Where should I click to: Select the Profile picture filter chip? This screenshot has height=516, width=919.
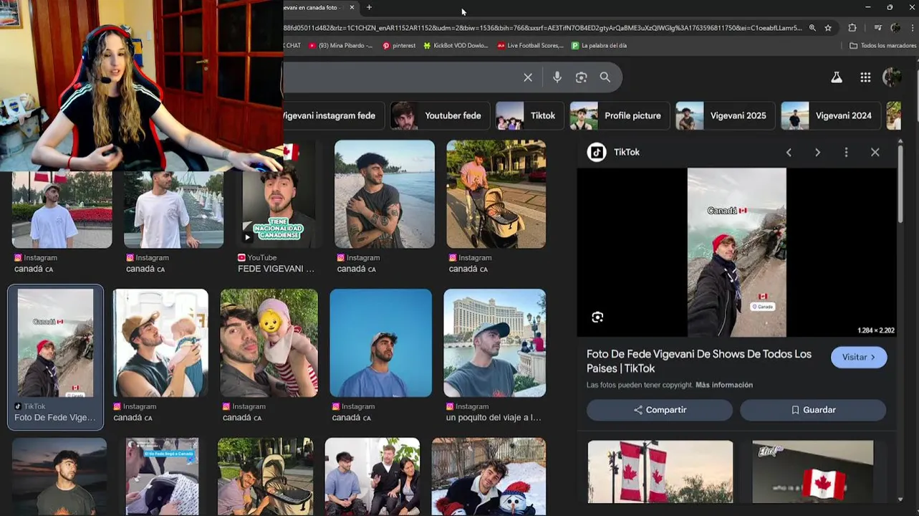pos(620,115)
